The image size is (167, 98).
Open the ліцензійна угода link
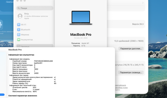click(x=121, y=87)
